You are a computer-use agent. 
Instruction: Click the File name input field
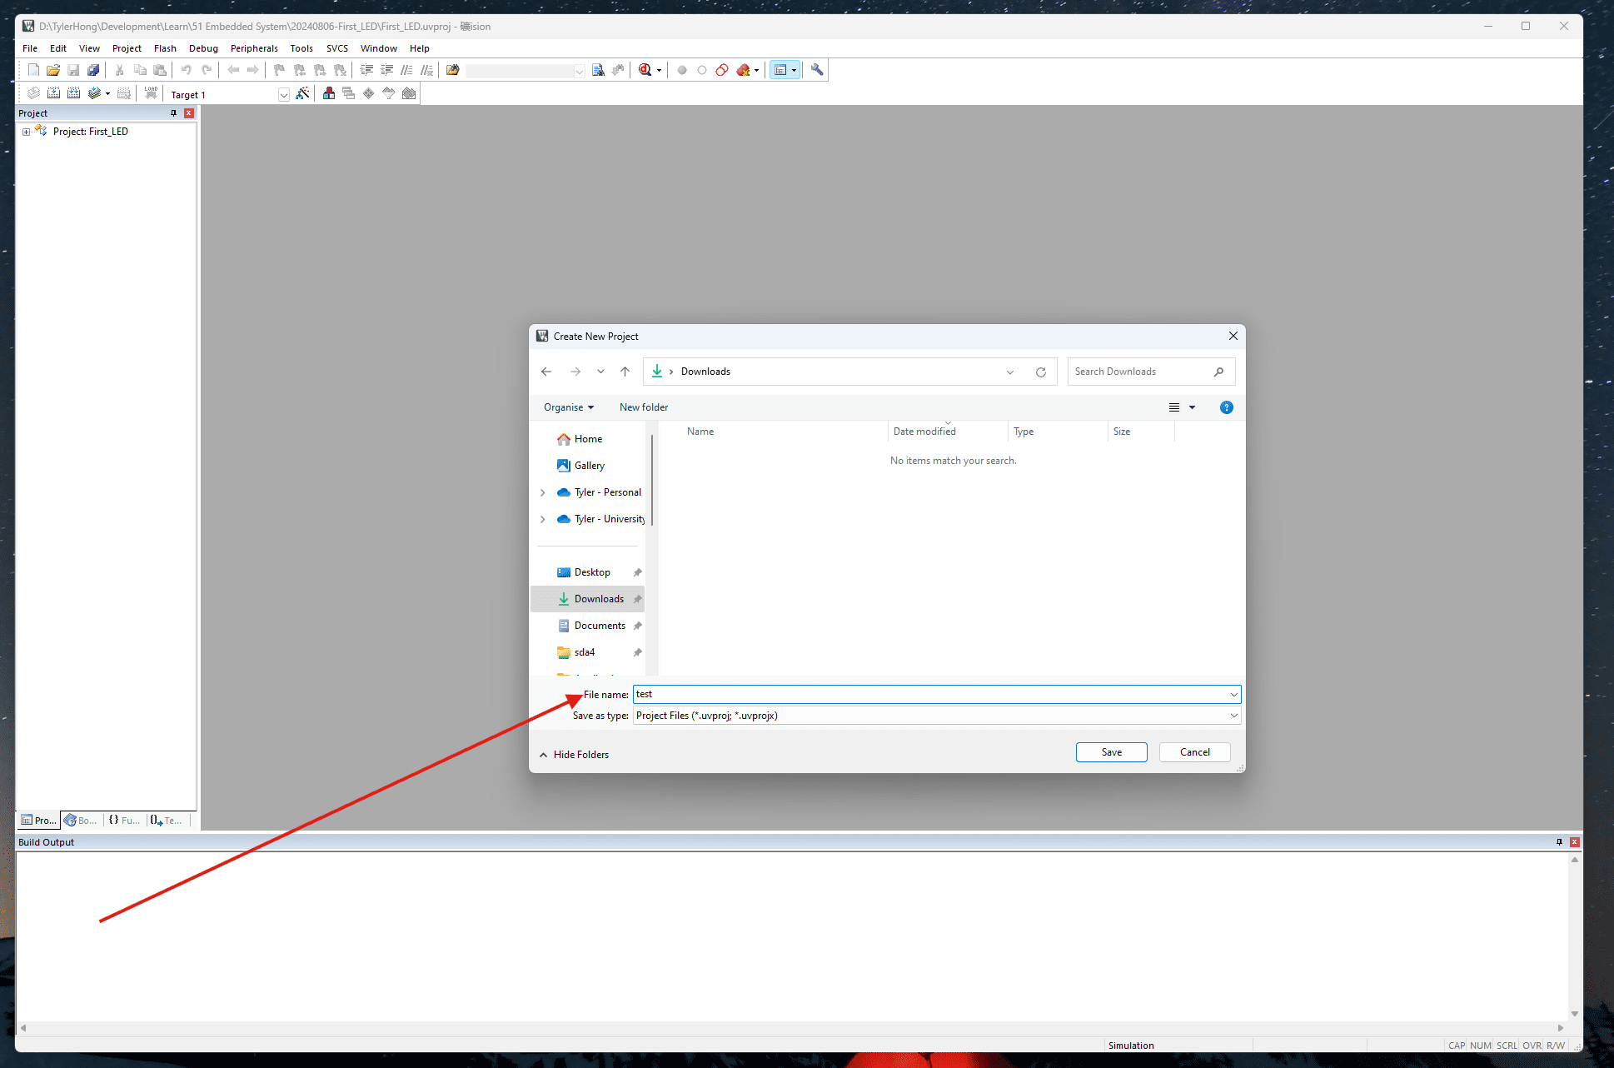(933, 694)
